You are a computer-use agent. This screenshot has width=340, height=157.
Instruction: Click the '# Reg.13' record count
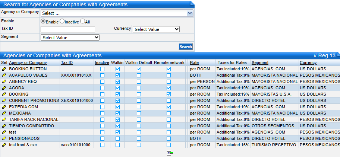point(324,55)
